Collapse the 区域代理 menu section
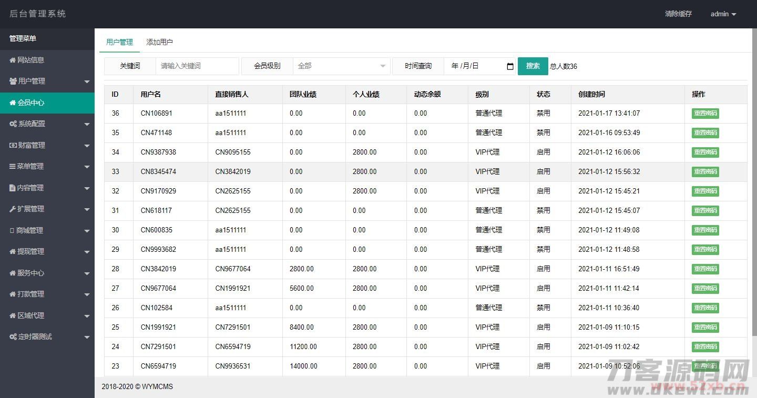 click(x=47, y=315)
